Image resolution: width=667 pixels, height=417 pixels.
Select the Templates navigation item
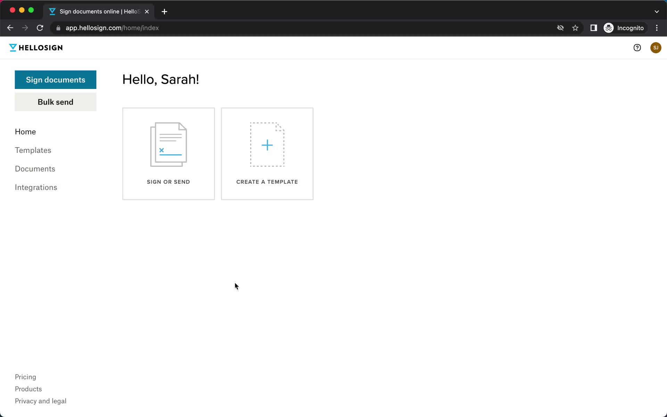pyautogui.click(x=33, y=150)
